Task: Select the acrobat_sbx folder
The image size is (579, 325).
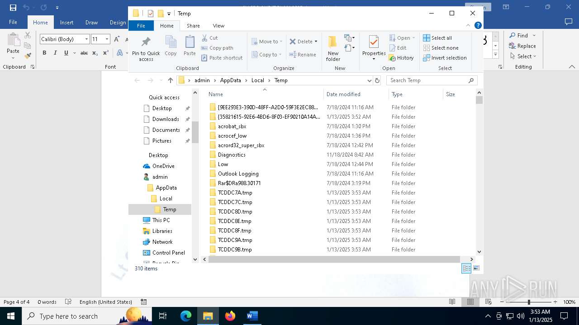Action: pyautogui.click(x=232, y=126)
